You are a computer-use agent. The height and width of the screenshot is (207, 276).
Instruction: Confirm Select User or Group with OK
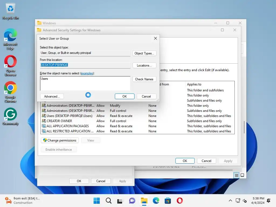tap(125, 96)
